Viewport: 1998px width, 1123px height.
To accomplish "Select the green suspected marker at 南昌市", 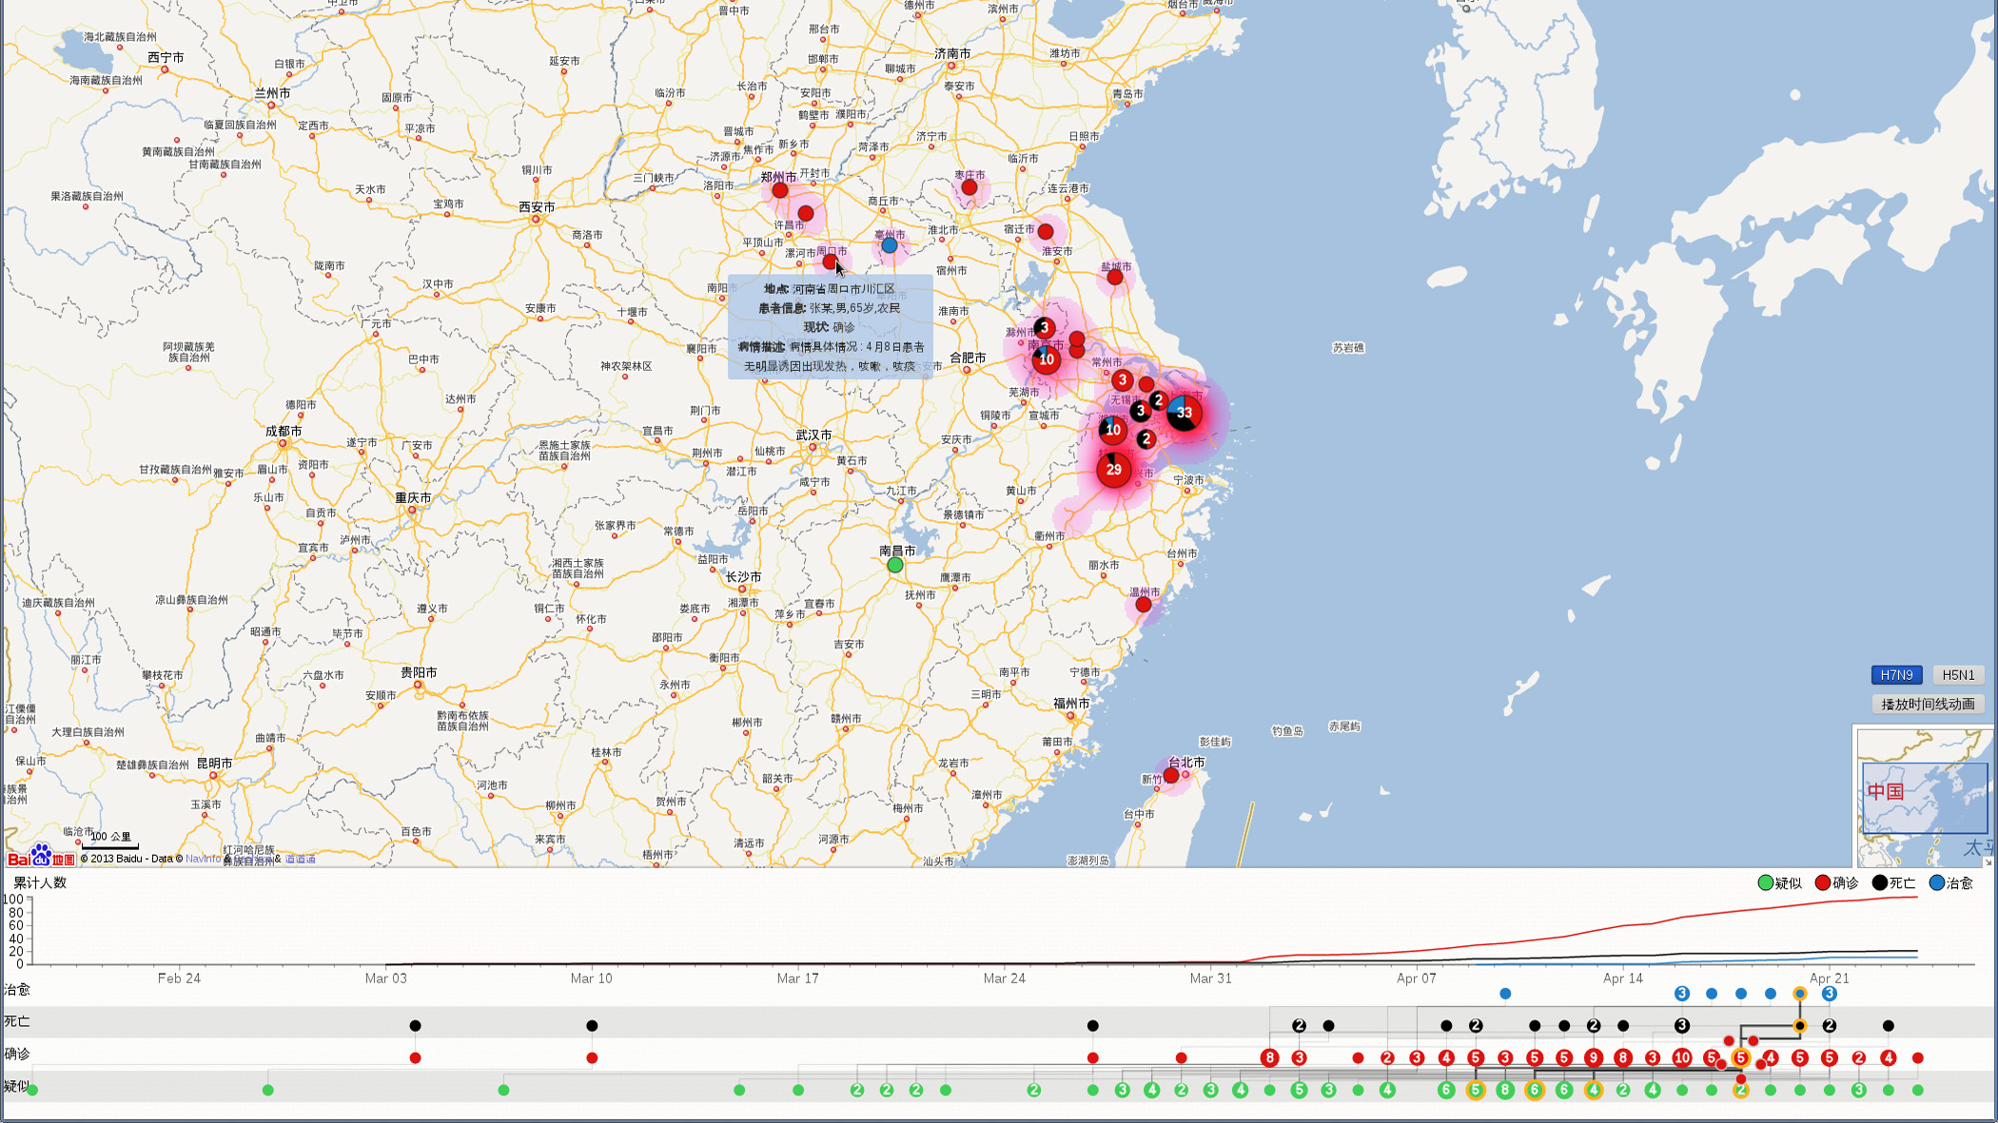I will (895, 565).
